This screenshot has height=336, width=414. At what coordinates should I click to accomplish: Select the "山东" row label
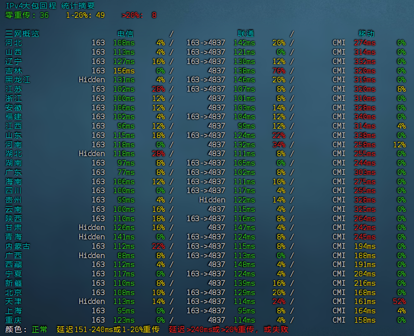tap(14, 135)
